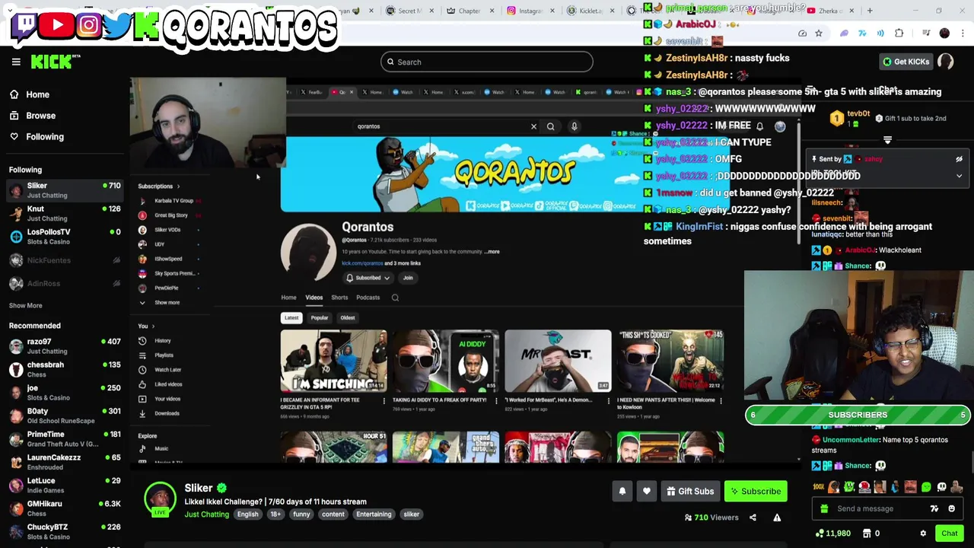Open the channel points shop icon
974x548 pixels.
point(867,534)
